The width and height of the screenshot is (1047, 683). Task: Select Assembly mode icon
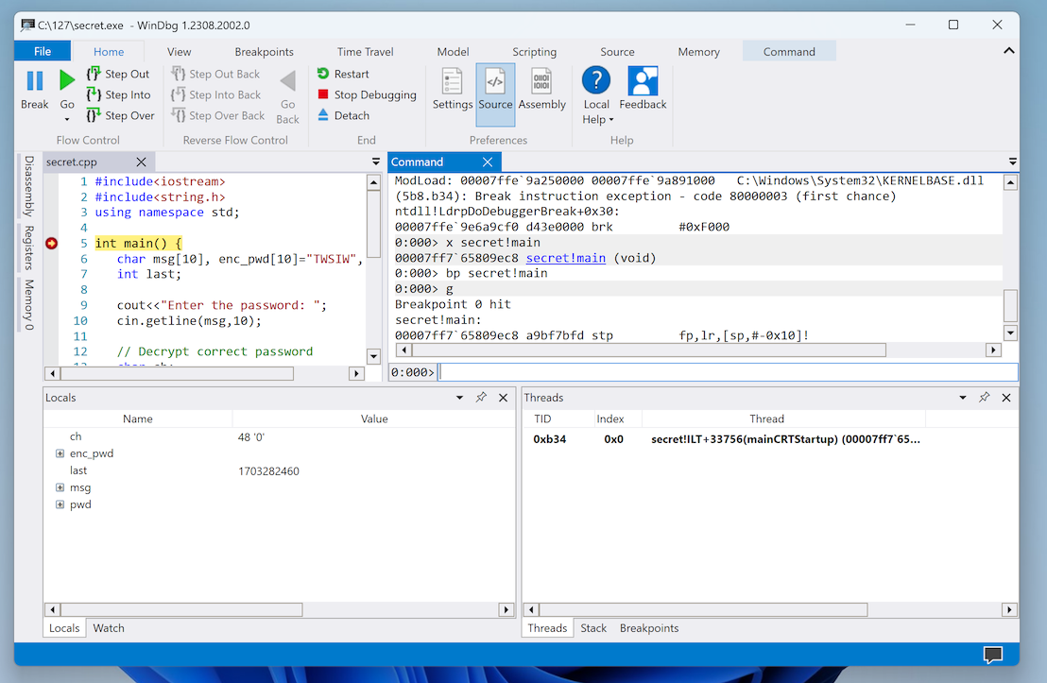(x=541, y=82)
